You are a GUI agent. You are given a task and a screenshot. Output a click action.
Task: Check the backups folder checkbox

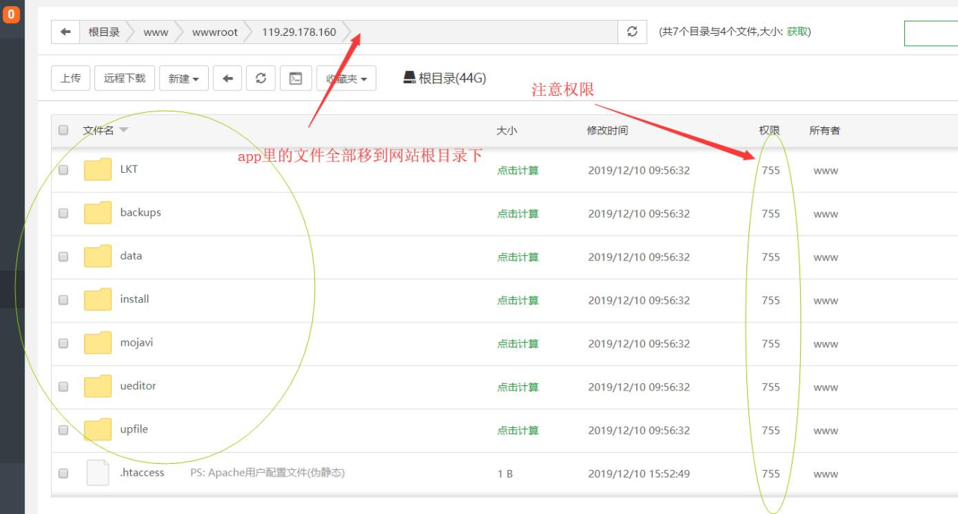click(x=63, y=213)
